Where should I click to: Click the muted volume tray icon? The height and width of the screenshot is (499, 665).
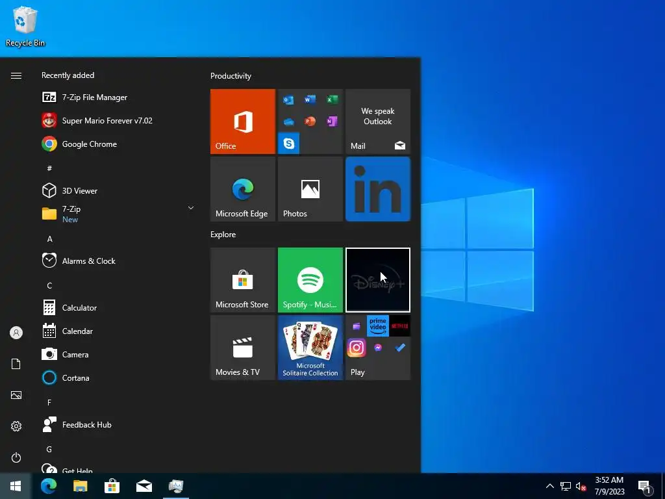click(581, 487)
